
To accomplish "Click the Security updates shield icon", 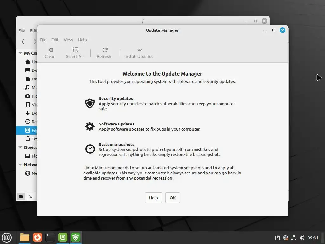I will point(90,103).
